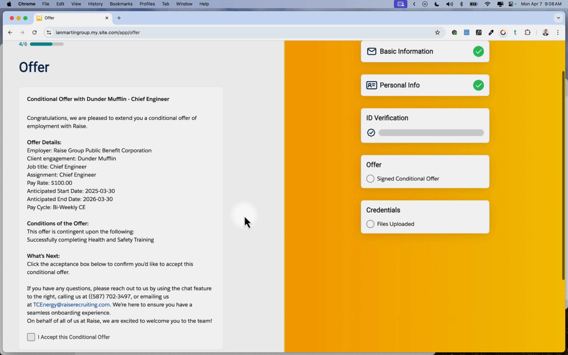Select the eyedropper extension icon

pos(491,33)
